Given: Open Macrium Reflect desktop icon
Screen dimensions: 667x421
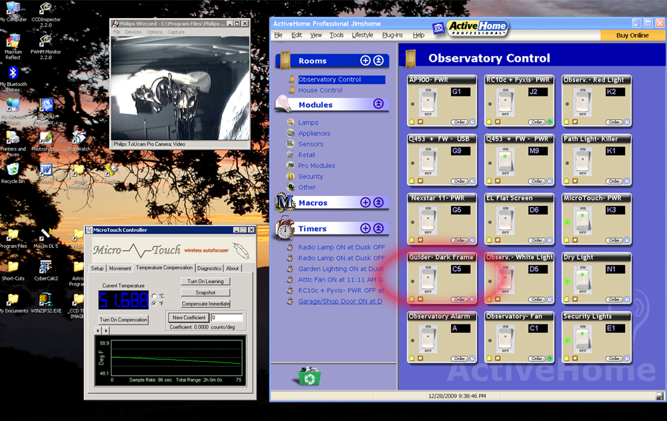Looking at the screenshot, I should coord(13,47).
